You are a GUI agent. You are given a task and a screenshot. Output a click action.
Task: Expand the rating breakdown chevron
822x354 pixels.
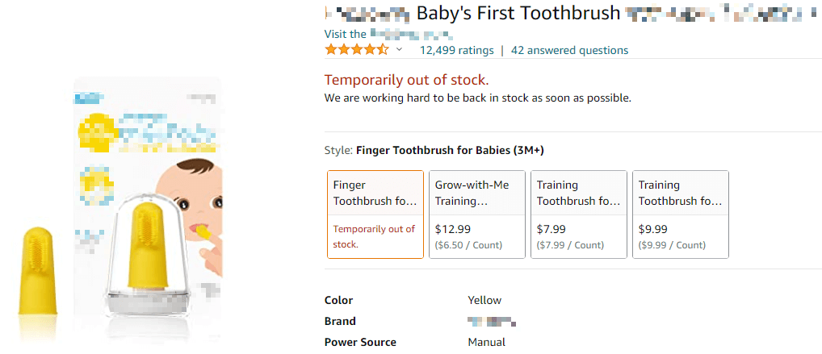click(399, 50)
